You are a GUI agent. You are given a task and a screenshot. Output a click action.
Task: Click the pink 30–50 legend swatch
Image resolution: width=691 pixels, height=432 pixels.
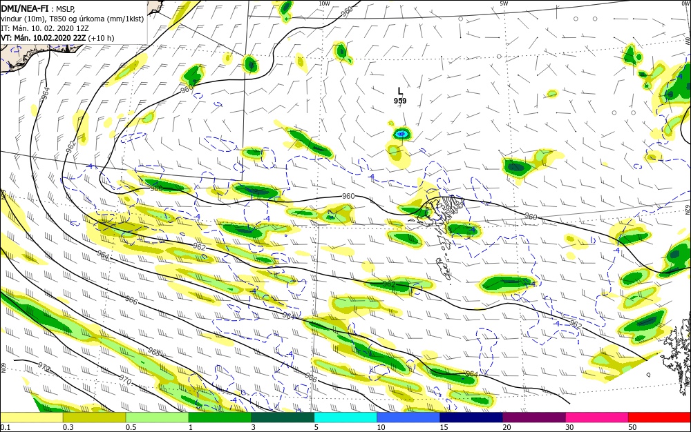click(x=597, y=418)
